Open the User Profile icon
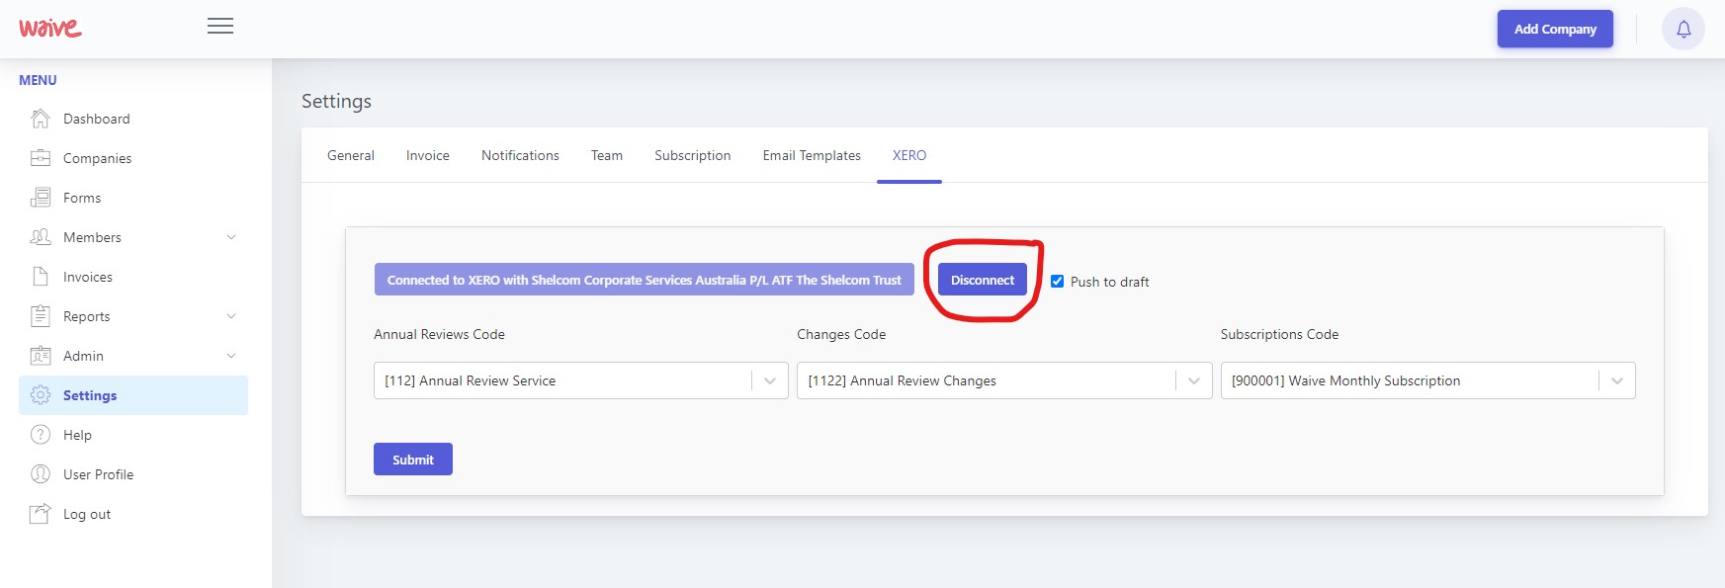 (x=41, y=474)
